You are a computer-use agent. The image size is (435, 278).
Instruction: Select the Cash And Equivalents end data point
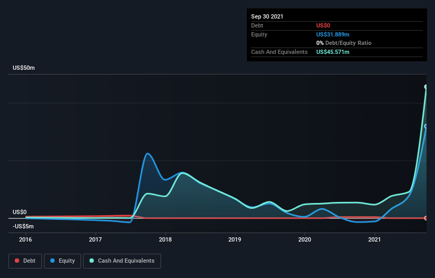[x=426, y=87]
